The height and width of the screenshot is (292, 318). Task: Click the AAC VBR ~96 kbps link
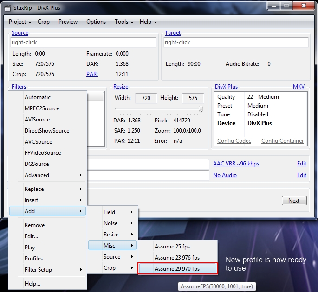pyautogui.click(x=236, y=164)
